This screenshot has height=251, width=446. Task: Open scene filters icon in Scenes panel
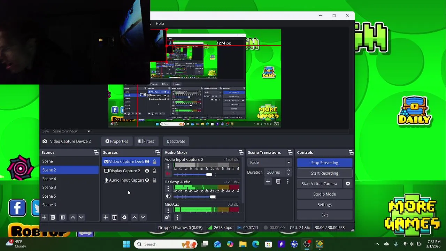tap(63, 217)
